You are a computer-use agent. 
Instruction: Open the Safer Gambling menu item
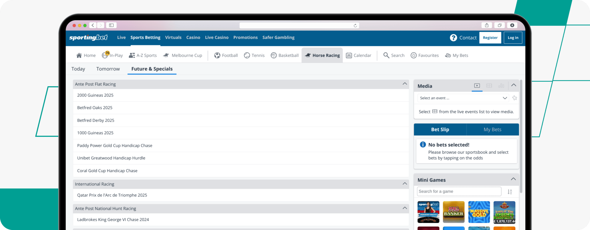pyautogui.click(x=278, y=37)
